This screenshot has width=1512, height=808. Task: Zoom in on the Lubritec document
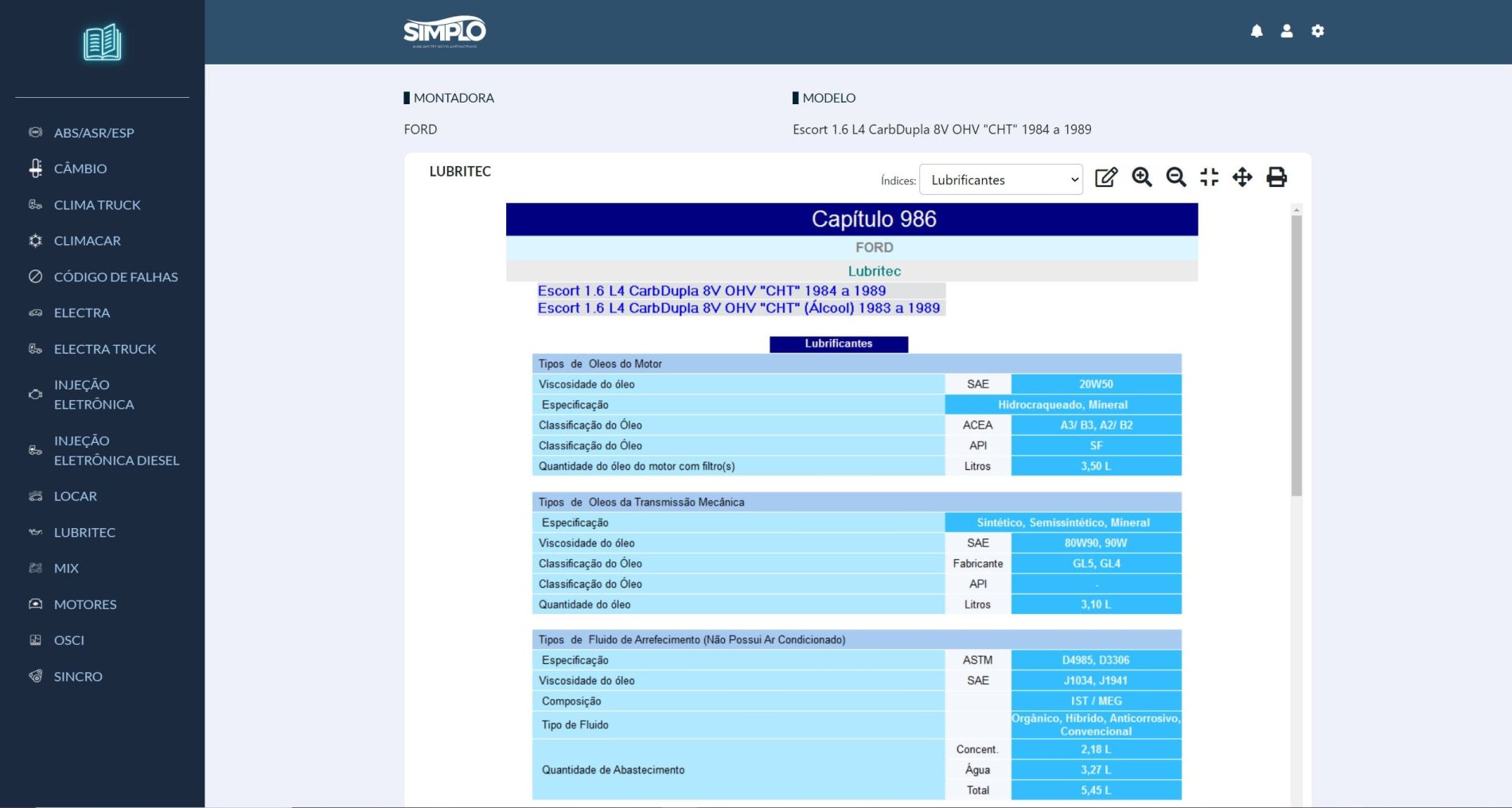pos(1142,177)
